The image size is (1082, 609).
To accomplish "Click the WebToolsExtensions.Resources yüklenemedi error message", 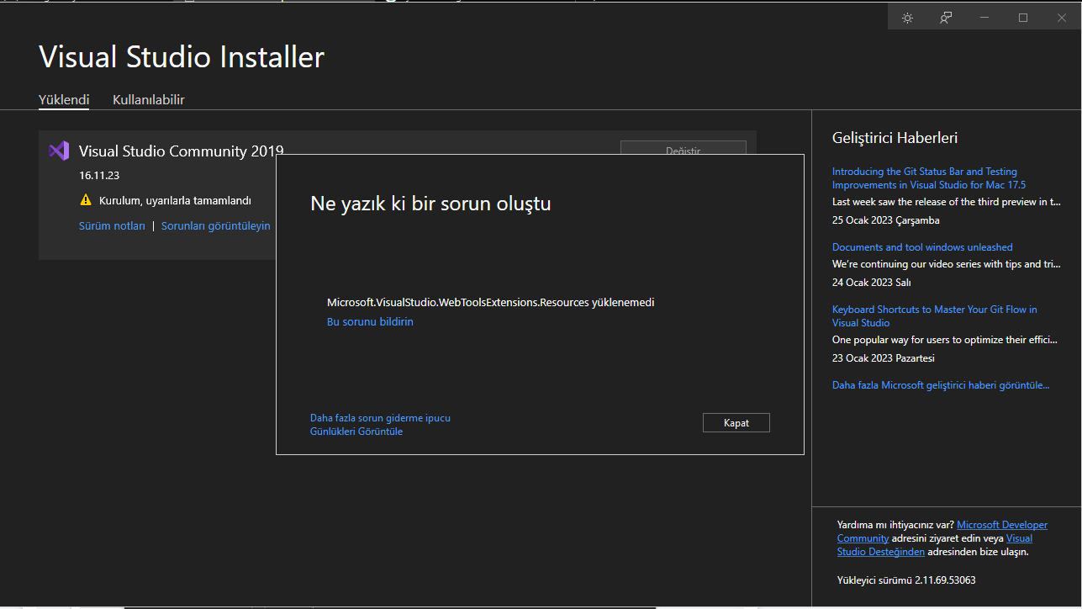I will pos(490,302).
